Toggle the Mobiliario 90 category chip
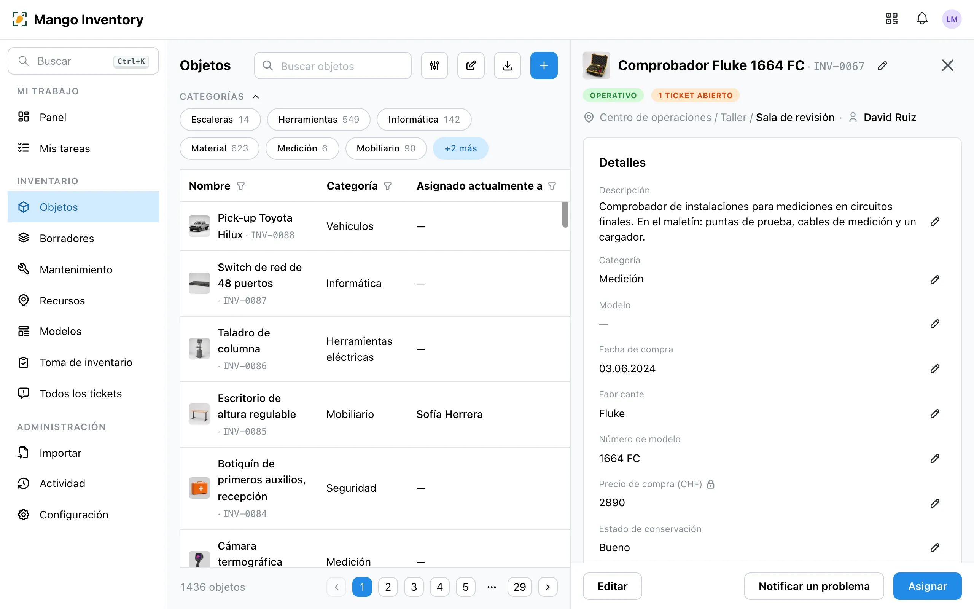Image resolution: width=974 pixels, height=609 pixels. click(385, 148)
